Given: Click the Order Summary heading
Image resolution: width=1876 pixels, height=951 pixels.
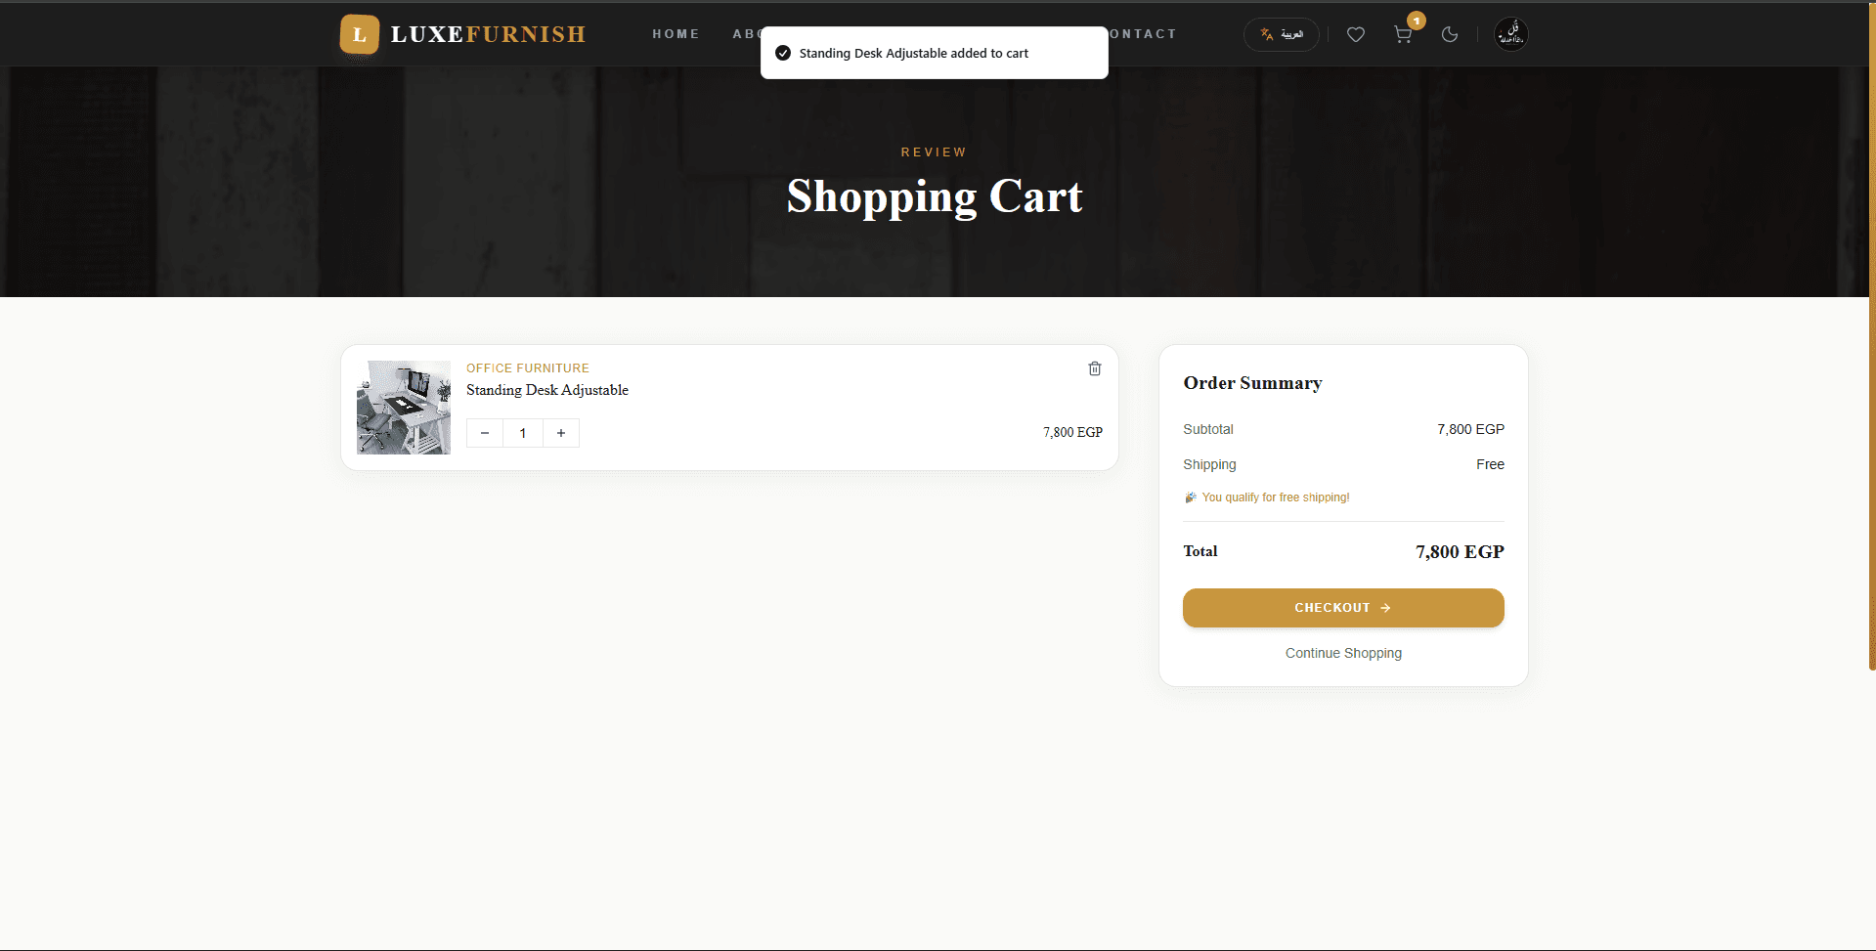Looking at the screenshot, I should 1252,383.
